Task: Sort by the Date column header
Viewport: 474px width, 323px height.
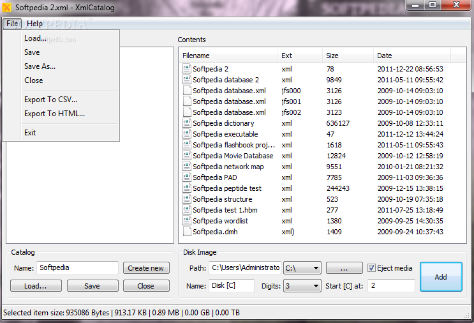Action: coord(412,56)
